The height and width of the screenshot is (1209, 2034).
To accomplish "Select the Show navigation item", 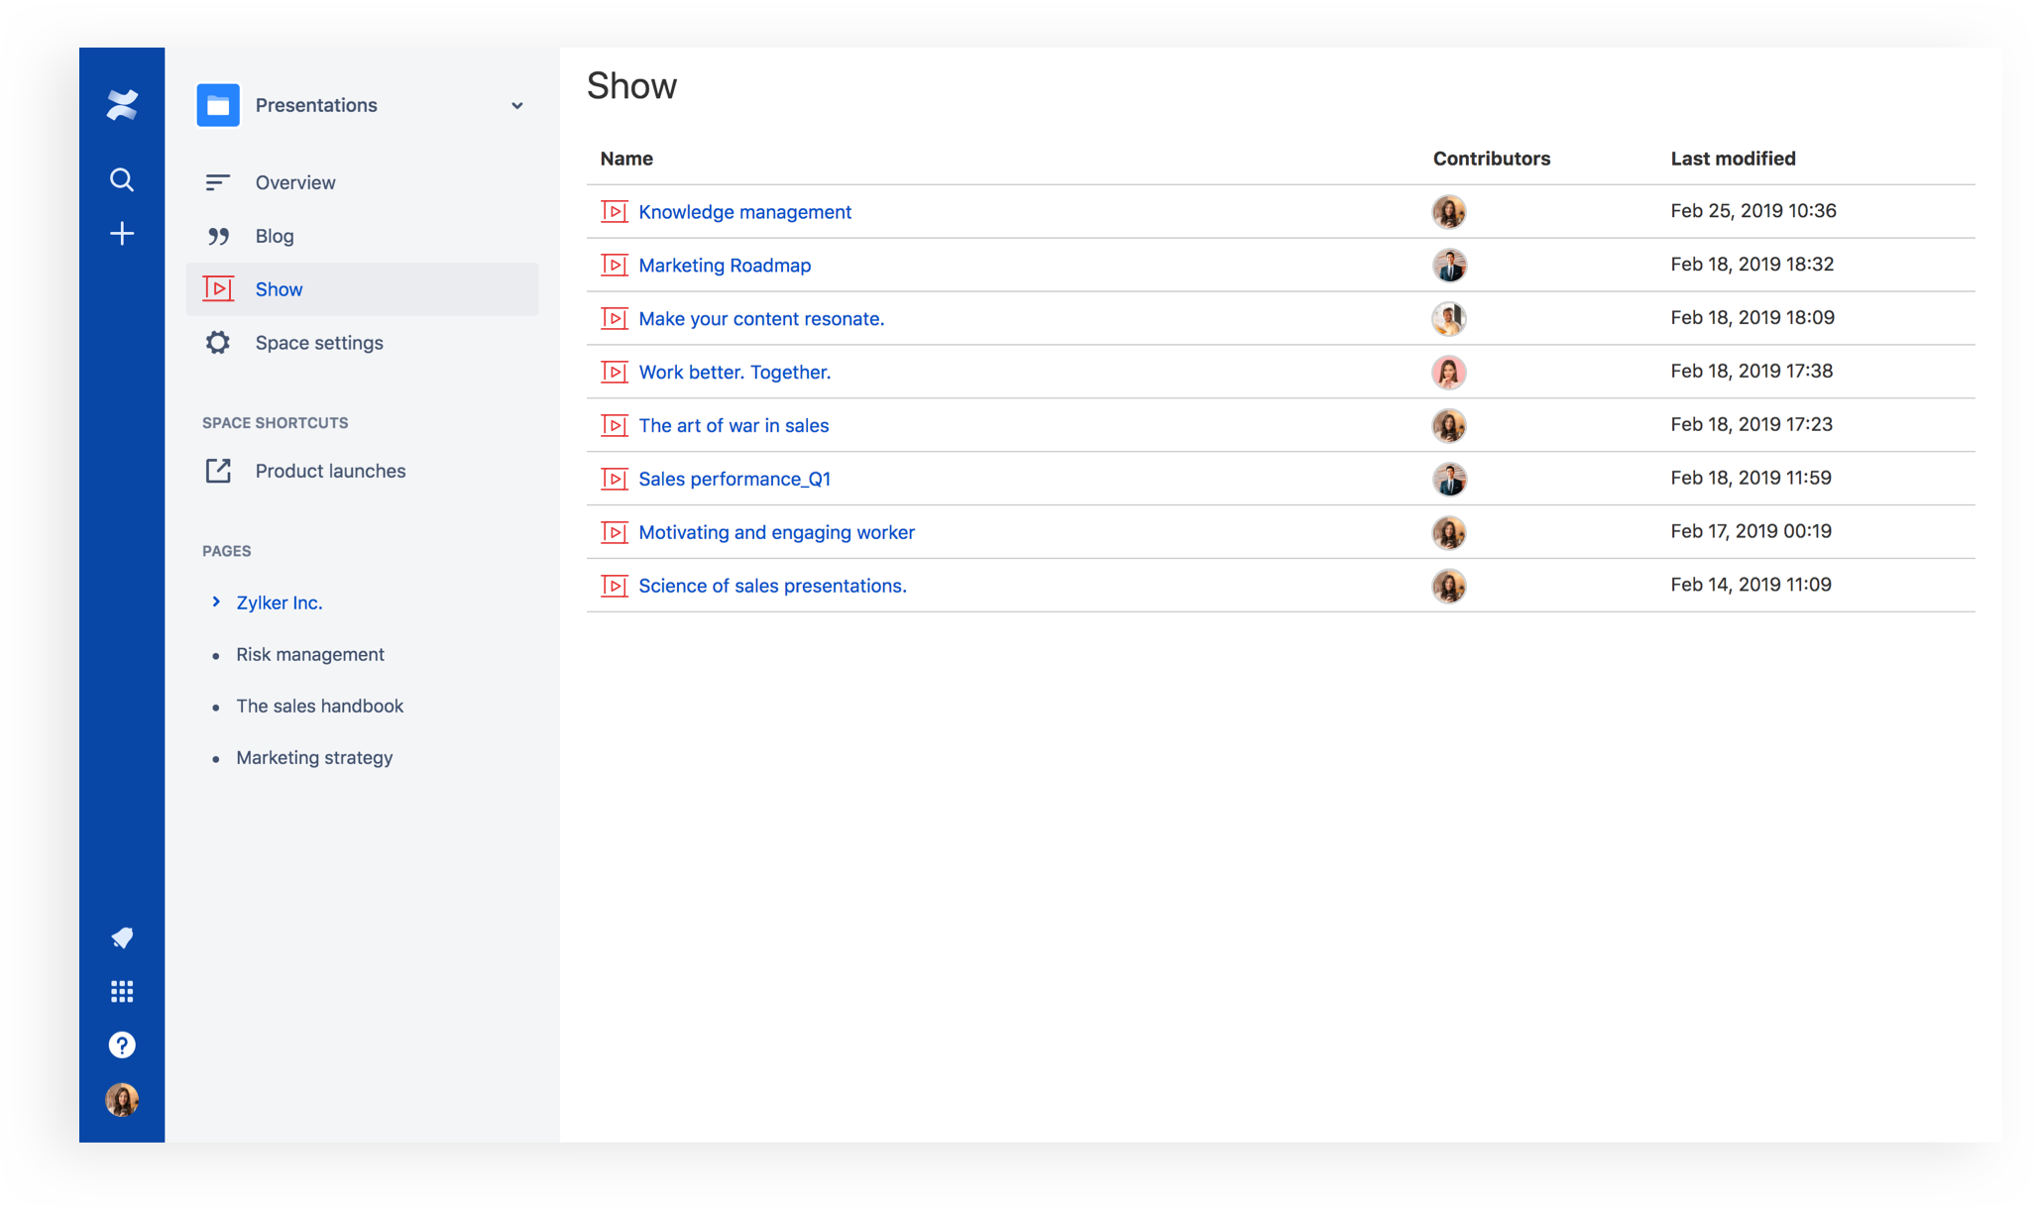I will (278, 287).
